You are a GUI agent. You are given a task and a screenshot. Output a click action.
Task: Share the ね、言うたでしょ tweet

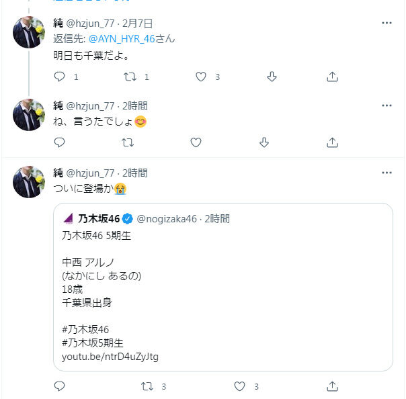(332, 142)
